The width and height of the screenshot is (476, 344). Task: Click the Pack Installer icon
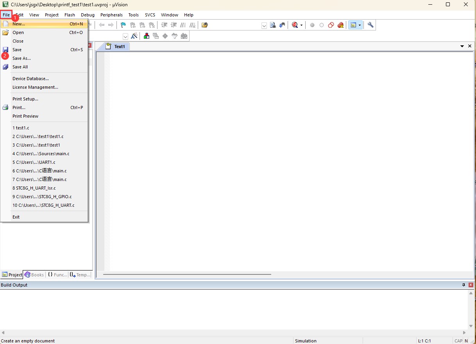(x=184, y=36)
